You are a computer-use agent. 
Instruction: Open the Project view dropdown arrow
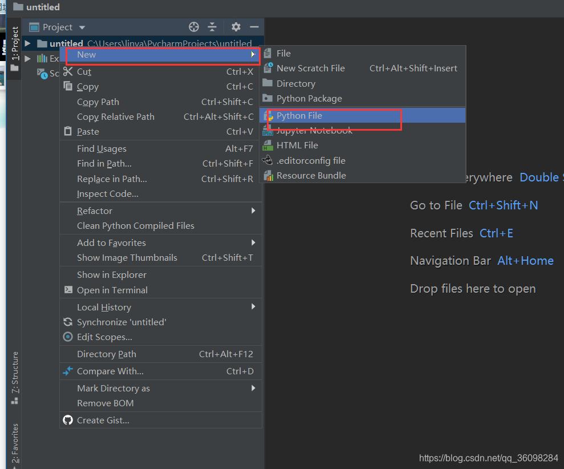click(x=82, y=27)
